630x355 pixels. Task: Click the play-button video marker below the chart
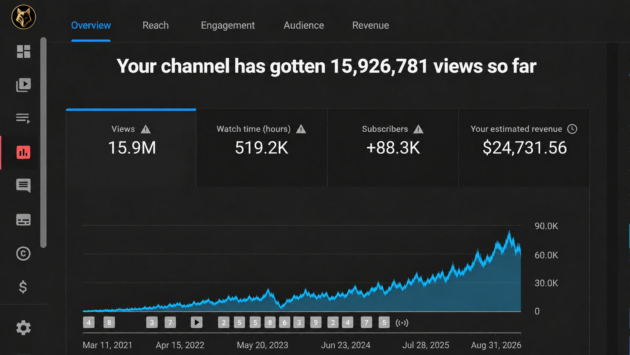196,322
